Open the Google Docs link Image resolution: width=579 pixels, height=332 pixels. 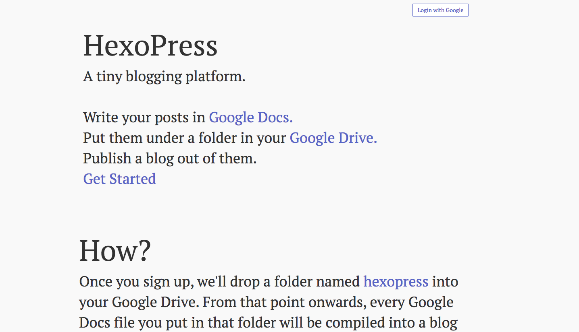click(x=251, y=118)
